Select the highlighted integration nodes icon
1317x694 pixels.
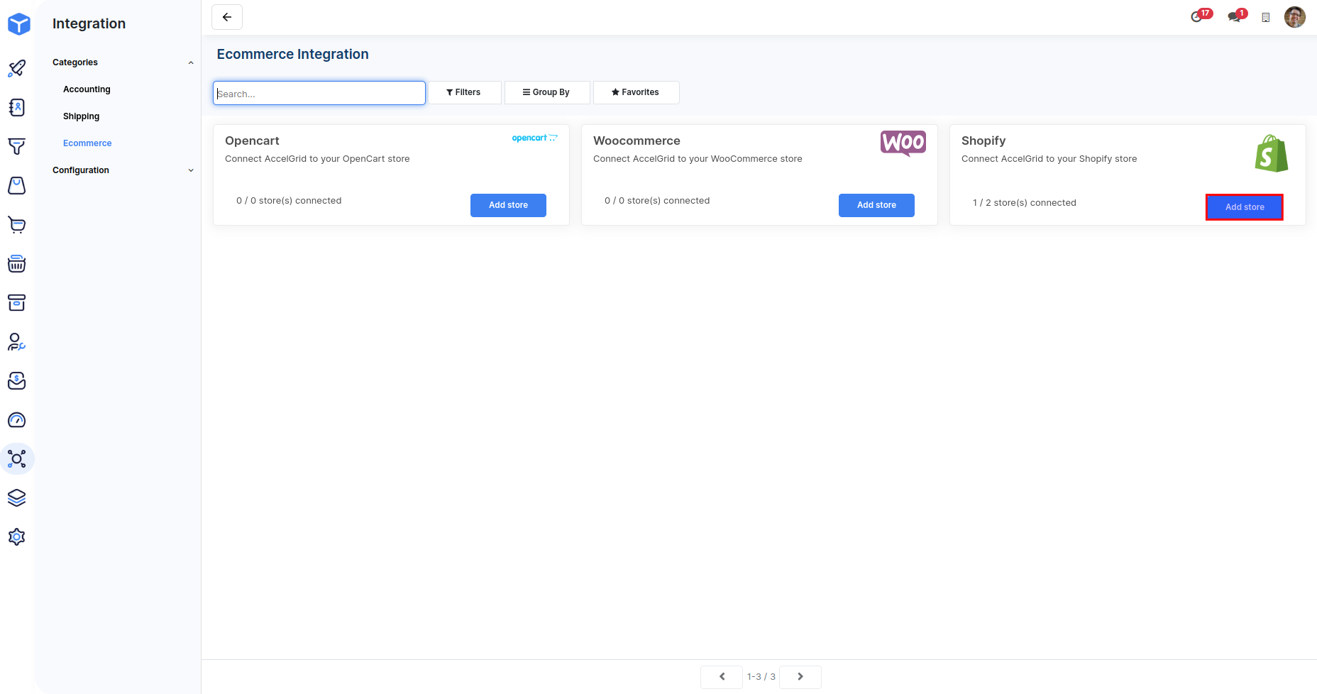click(x=17, y=459)
